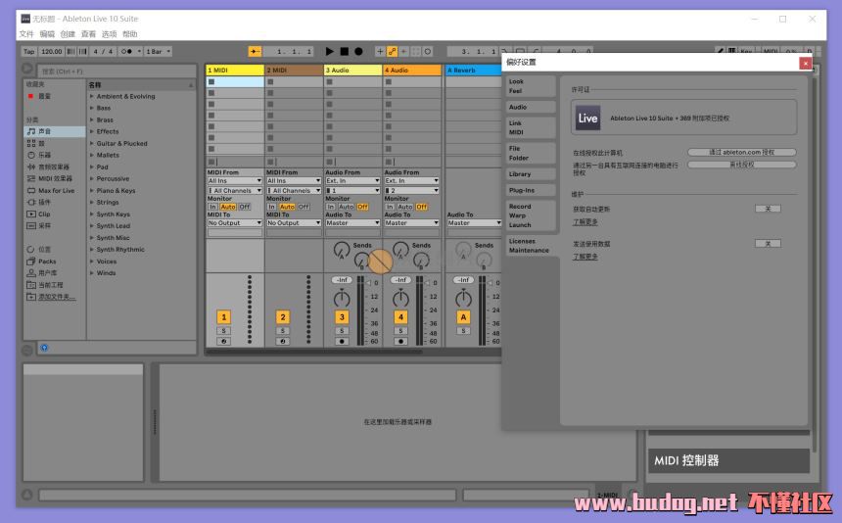Select the MIDI 效果器 browser category
This screenshot has width=842, height=523.
coord(55,178)
